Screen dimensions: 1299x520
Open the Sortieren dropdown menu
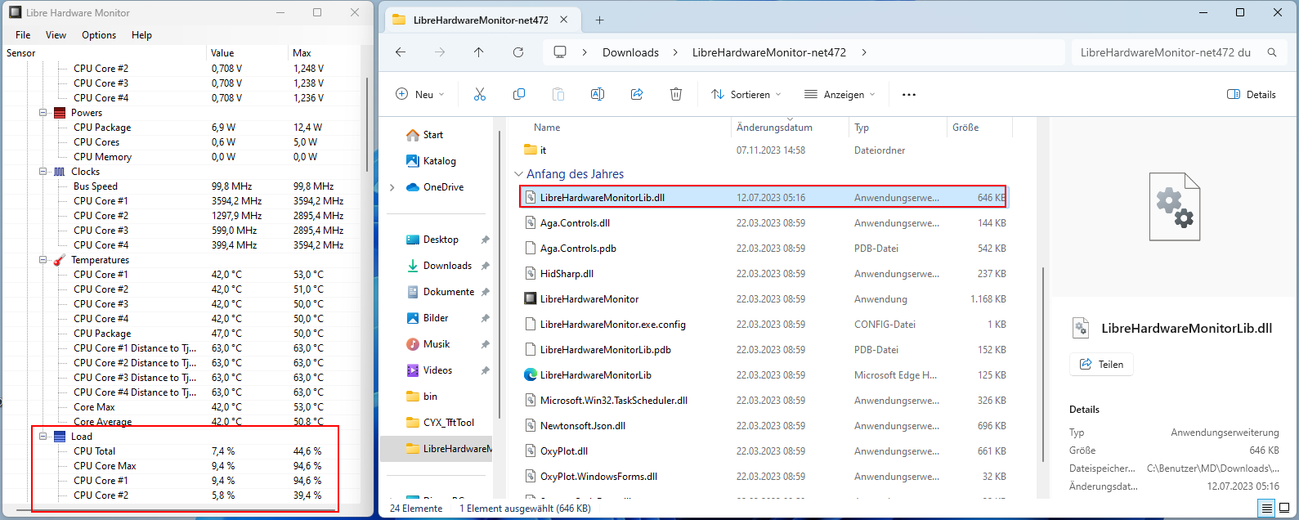[x=746, y=95]
